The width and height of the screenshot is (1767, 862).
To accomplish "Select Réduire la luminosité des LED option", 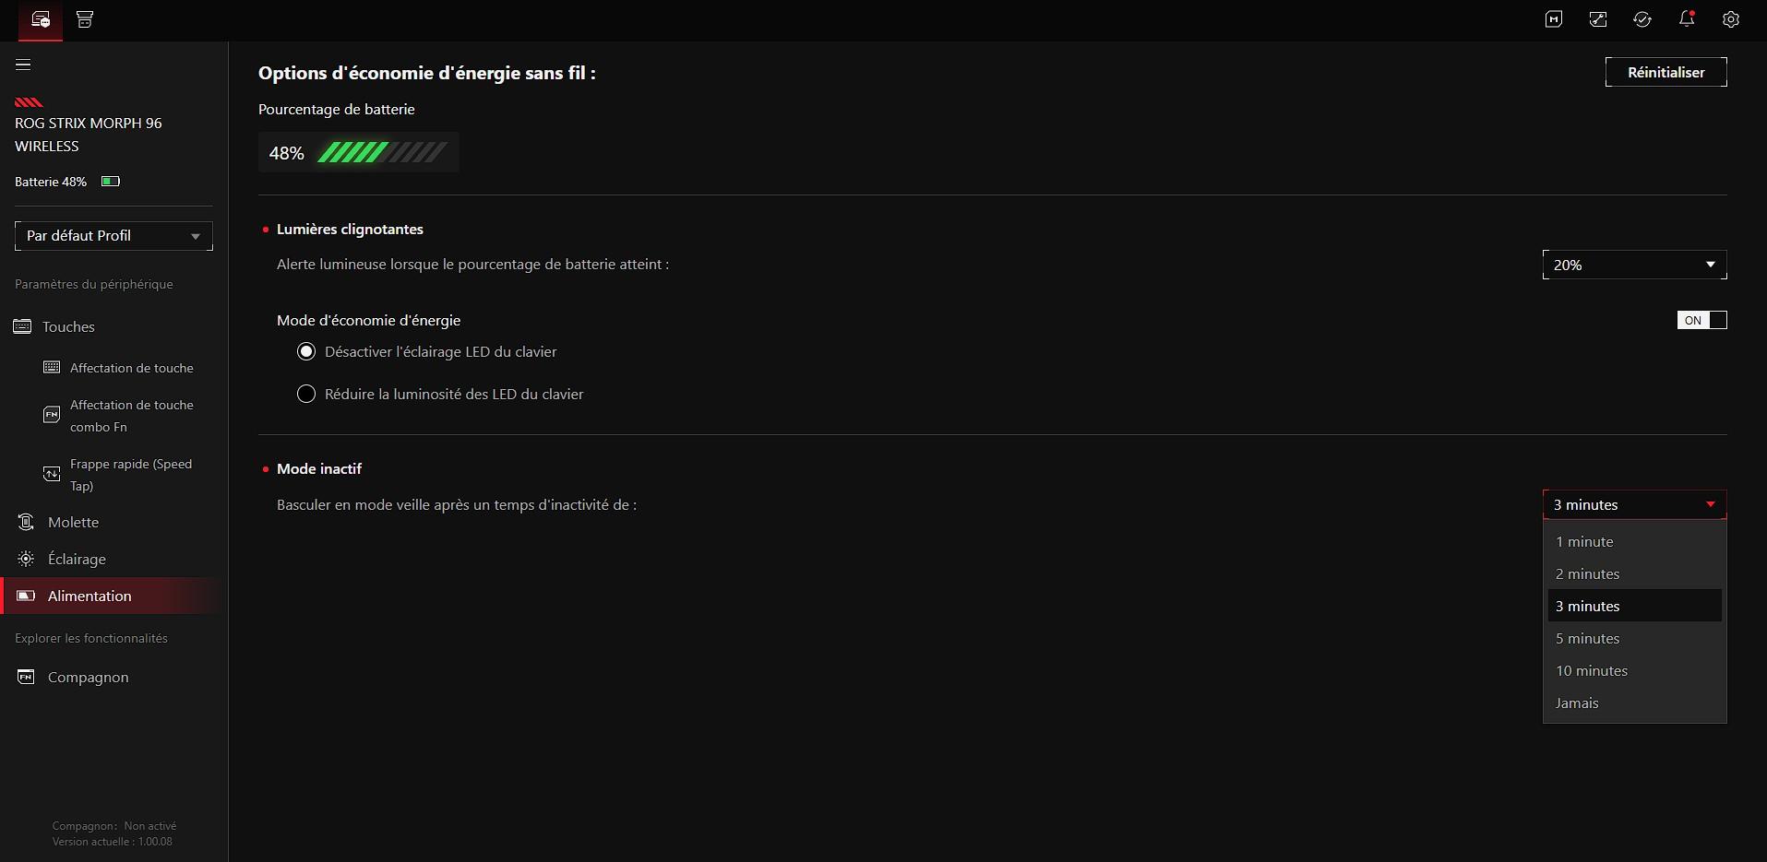I will (x=306, y=394).
